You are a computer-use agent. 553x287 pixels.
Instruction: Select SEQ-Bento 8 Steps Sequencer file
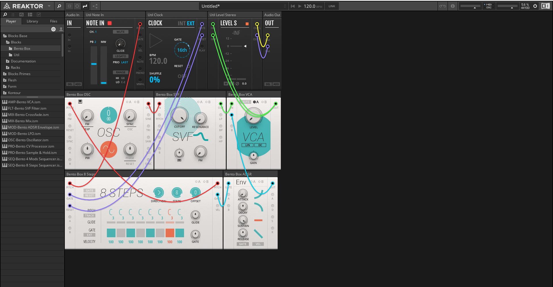[x=32, y=165]
